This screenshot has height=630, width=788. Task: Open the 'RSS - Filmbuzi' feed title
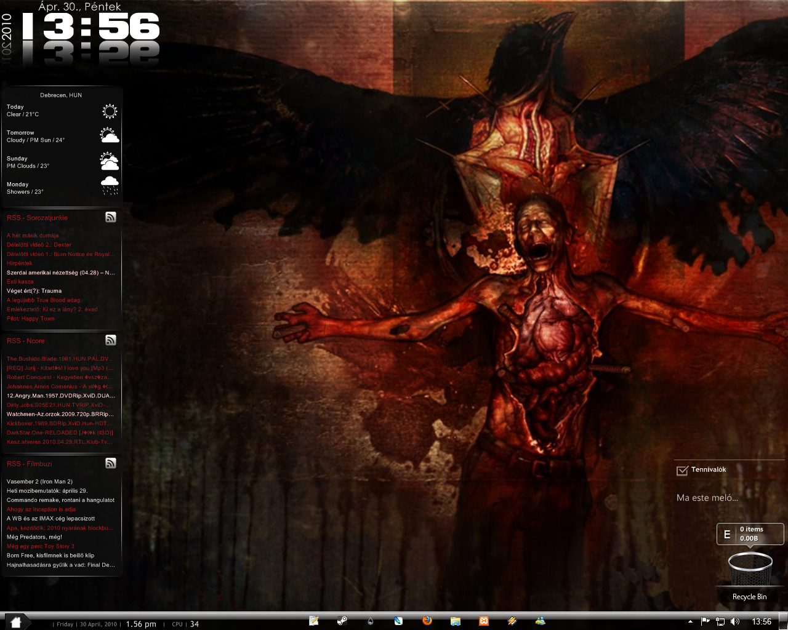pos(30,464)
